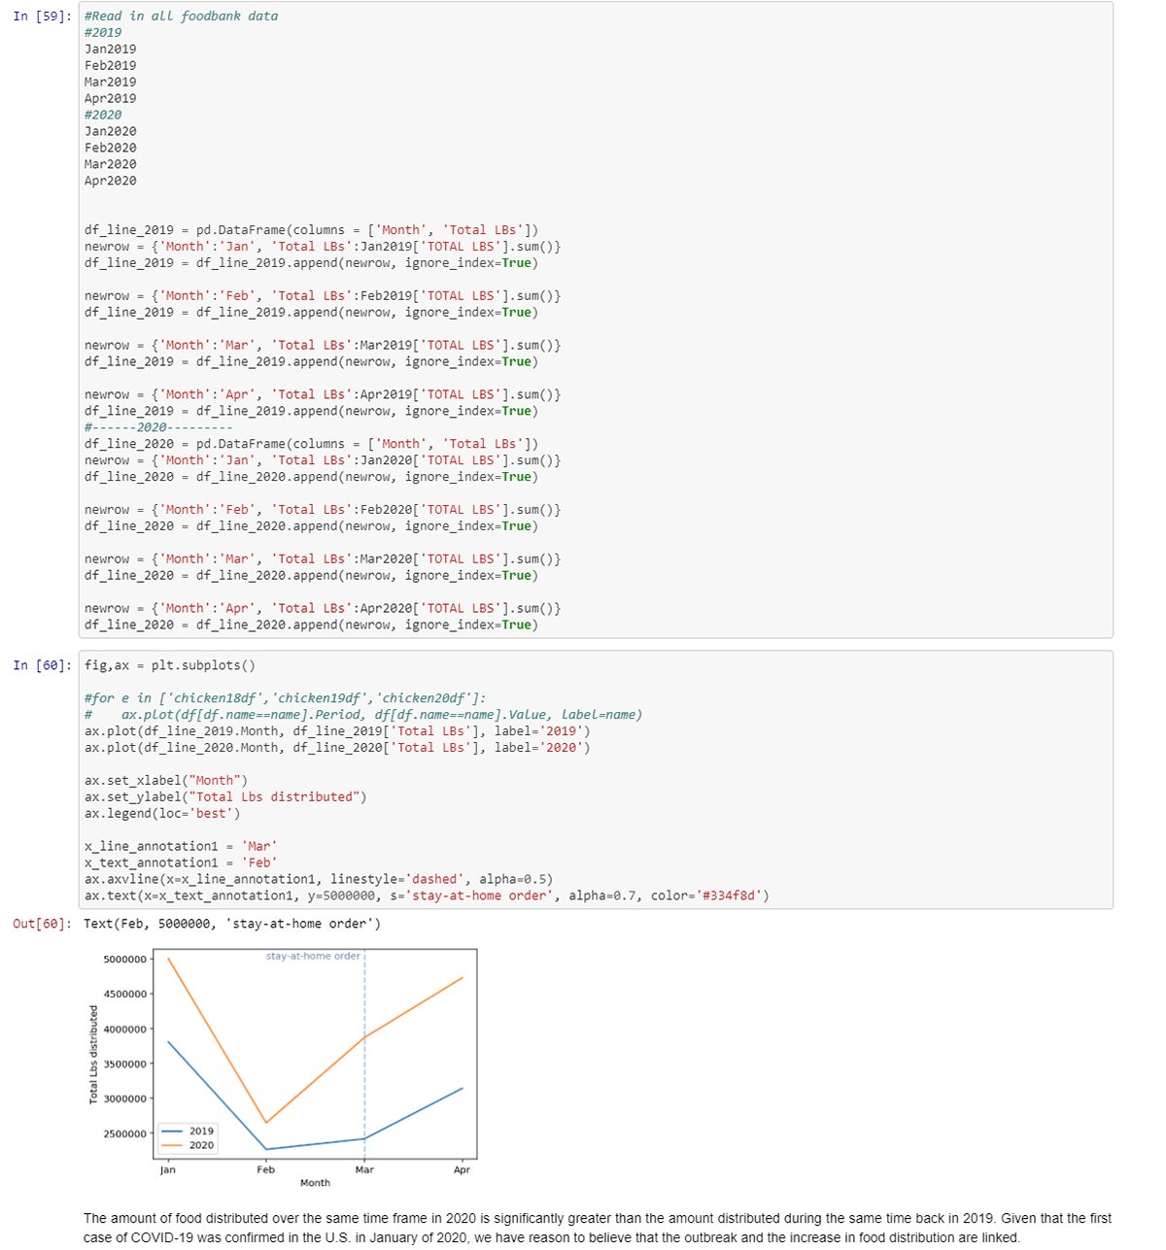Screen dimensions: 1166x1250
Task: Click the Feb2019 line in the code
Action: [x=111, y=66]
